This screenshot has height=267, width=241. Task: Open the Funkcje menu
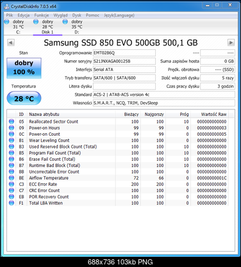coord(42,15)
